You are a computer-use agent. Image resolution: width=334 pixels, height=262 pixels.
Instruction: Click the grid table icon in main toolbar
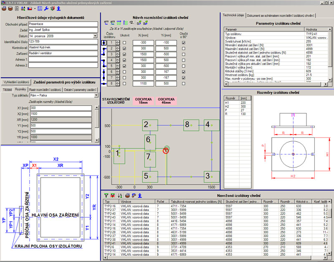click(40, 8)
